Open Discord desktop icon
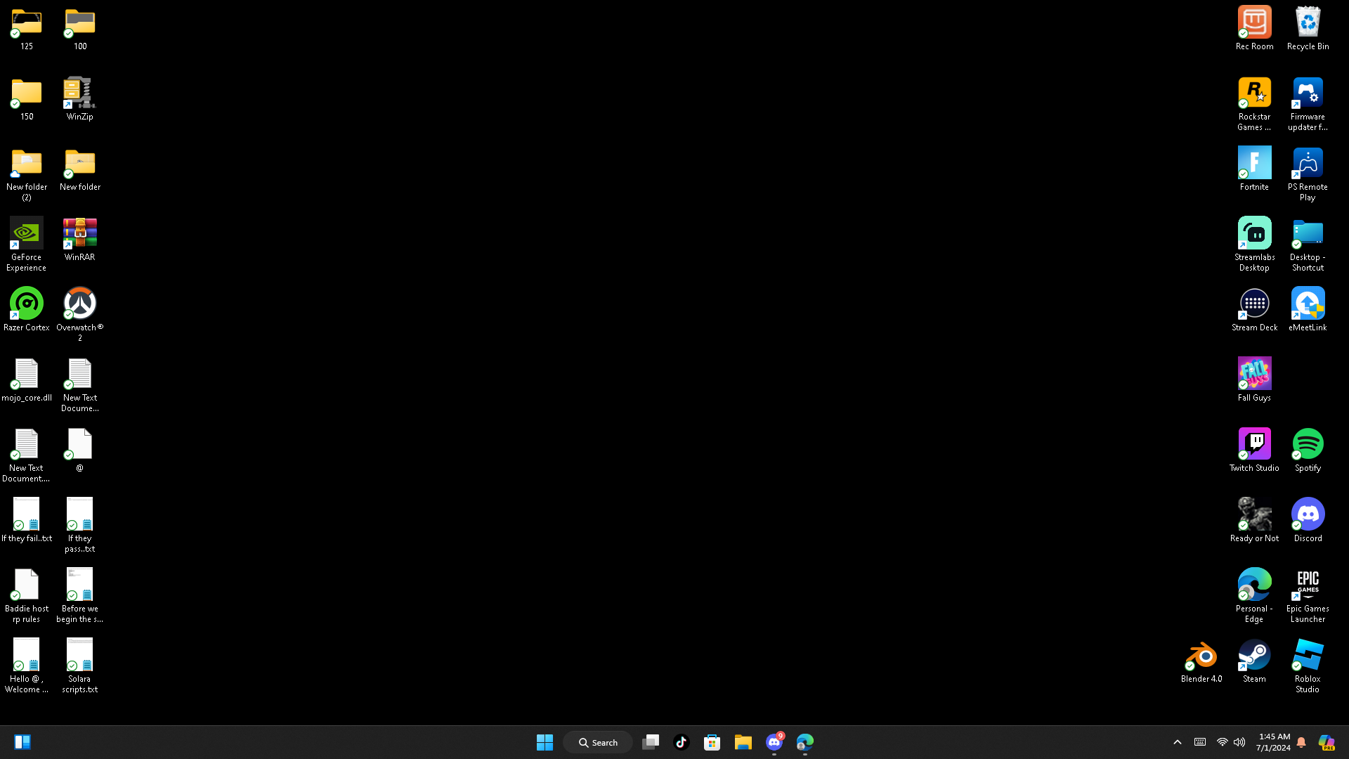Viewport: 1349px width, 759px height. (x=1308, y=520)
